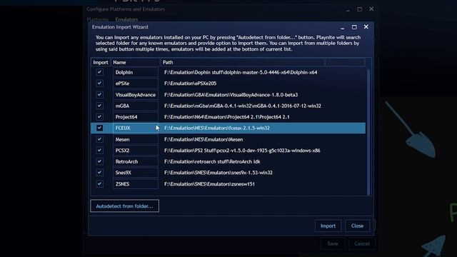The width and height of the screenshot is (457, 257).
Task: Select the mGBA-0.4.1 win32 path
Action: coord(243,106)
